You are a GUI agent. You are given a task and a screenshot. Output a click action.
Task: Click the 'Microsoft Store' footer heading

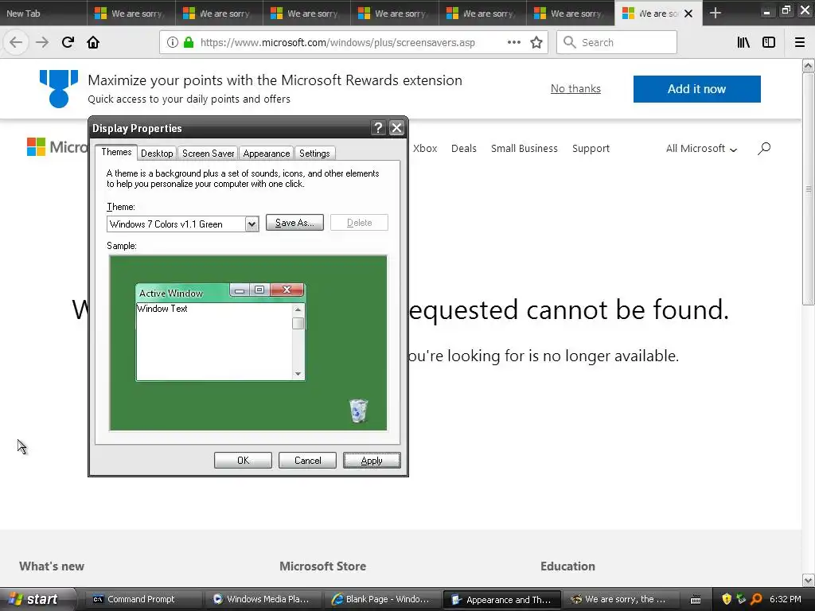tap(323, 566)
